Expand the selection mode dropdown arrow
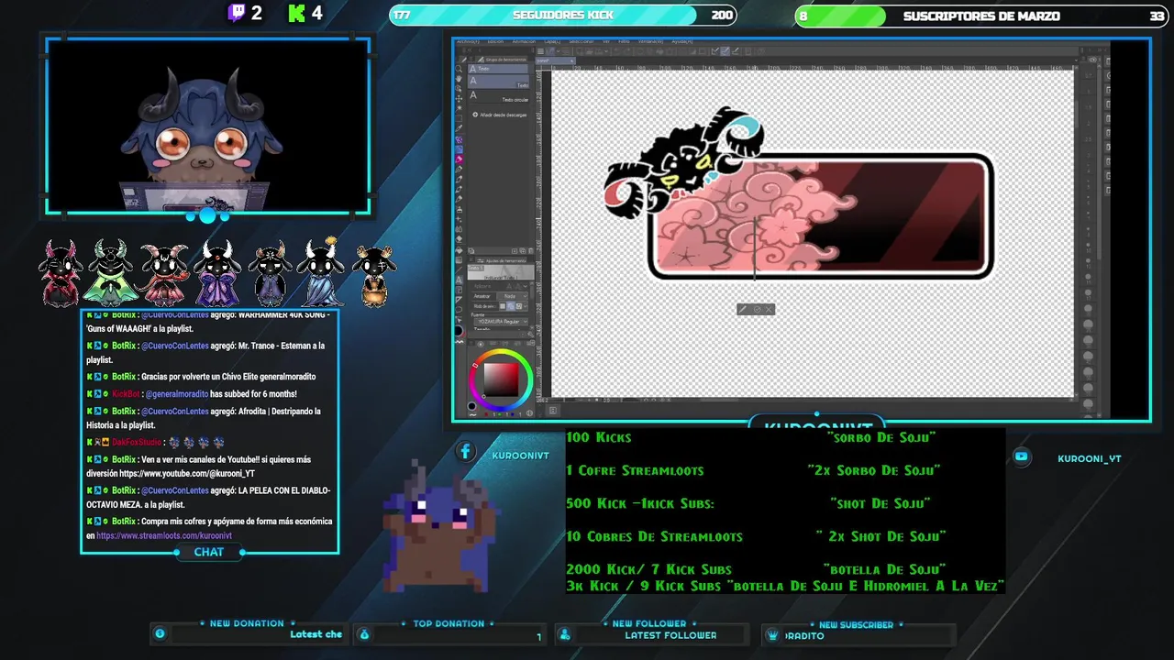This screenshot has height=660, width=1174. (x=526, y=306)
